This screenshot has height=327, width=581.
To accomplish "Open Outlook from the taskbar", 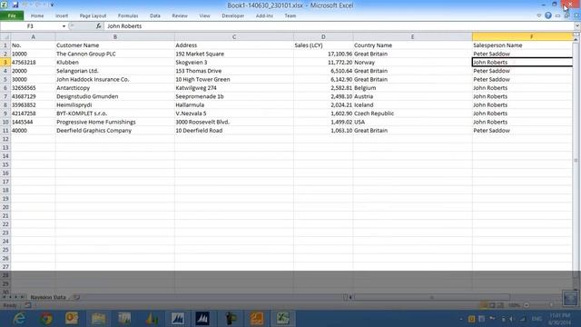I will tap(72, 319).
